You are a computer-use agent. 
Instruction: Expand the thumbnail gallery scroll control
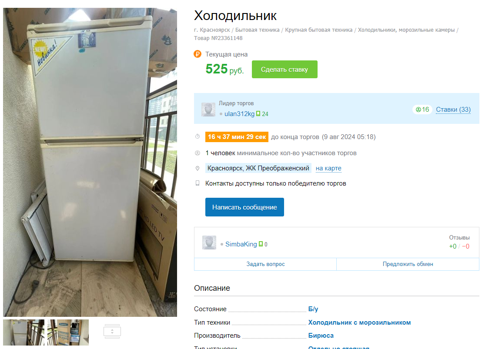pos(112,332)
